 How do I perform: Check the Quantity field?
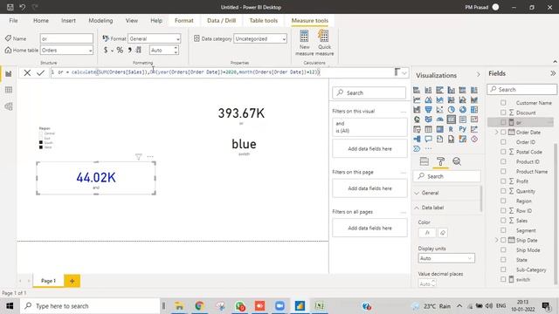(503, 191)
